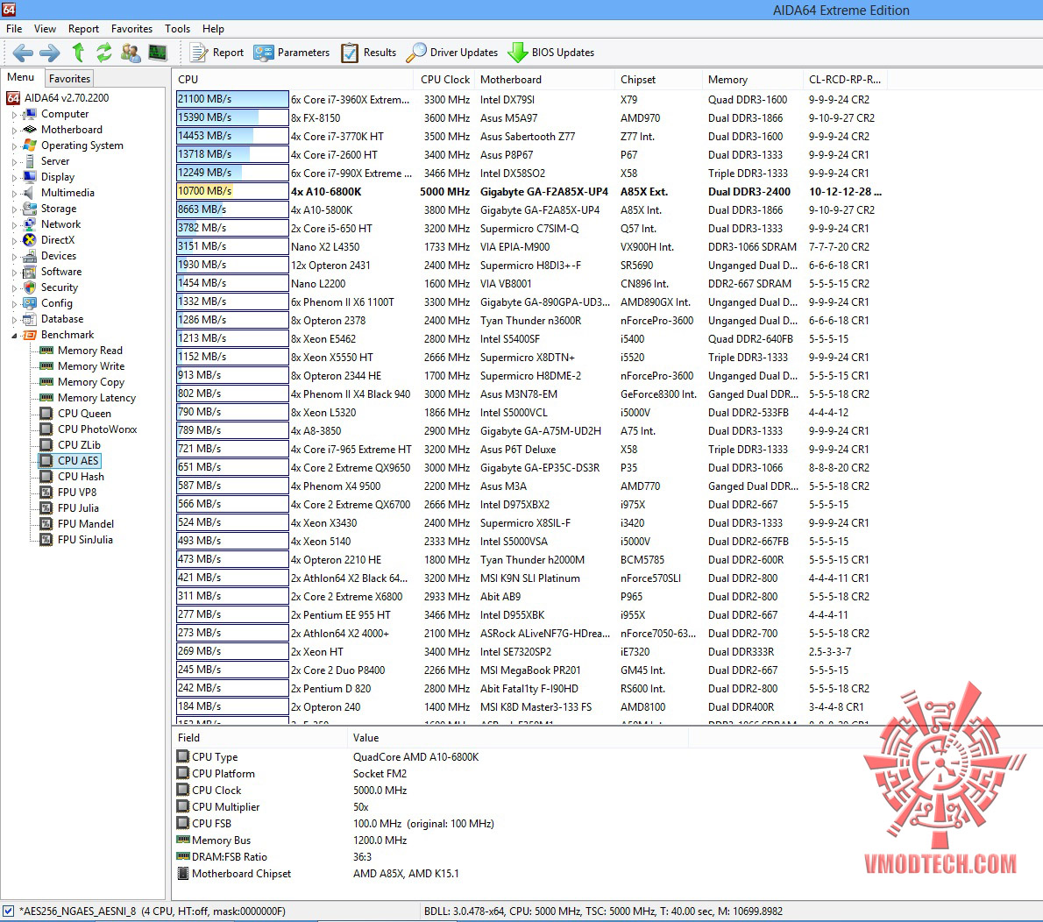The width and height of the screenshot is (1043, 922).
Task: Open the Favorites menu
Action: 131,29
